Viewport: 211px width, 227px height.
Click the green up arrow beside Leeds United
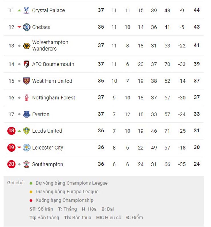pos(19,131)
